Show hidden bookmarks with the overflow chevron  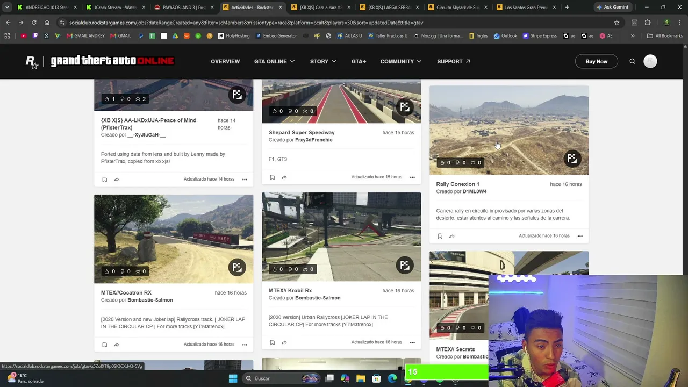point(633,36)
